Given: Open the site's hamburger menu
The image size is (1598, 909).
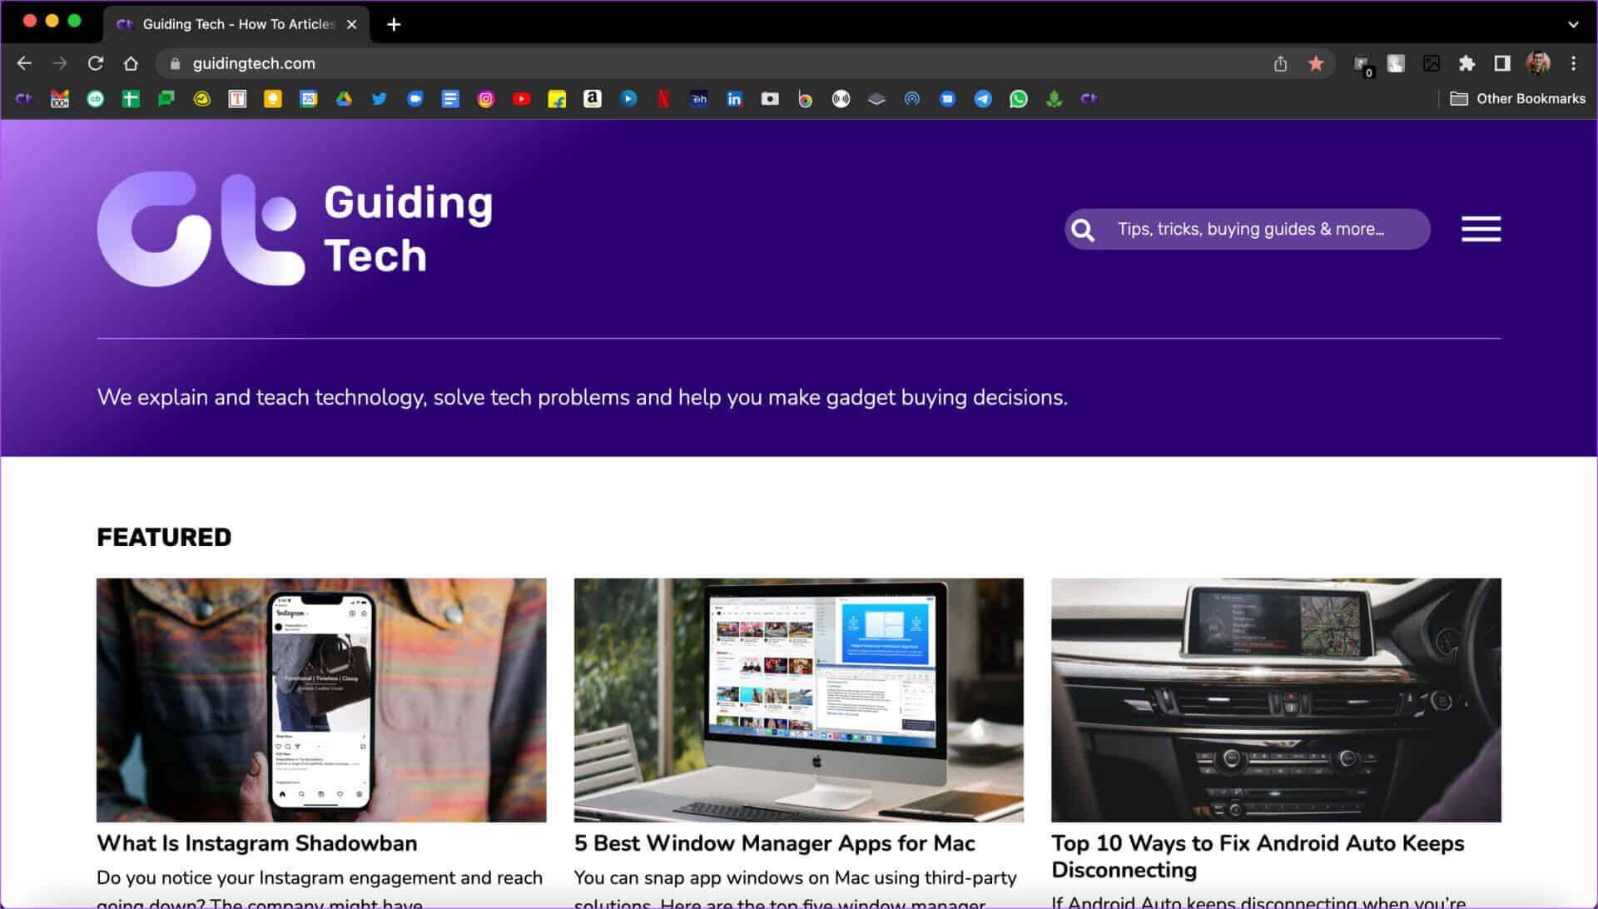Looking at the screenshot, I should tap(1481, 229).
